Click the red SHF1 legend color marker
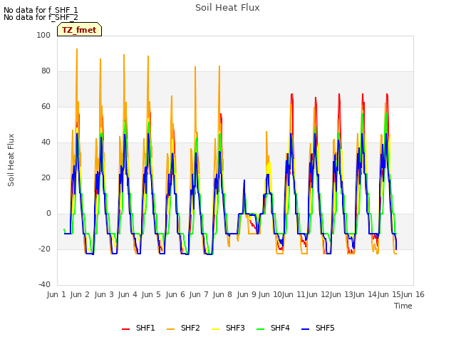 [x=125, y=329]
